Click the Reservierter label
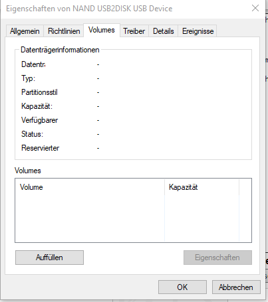The image size is (268, 302). point(41,148)
